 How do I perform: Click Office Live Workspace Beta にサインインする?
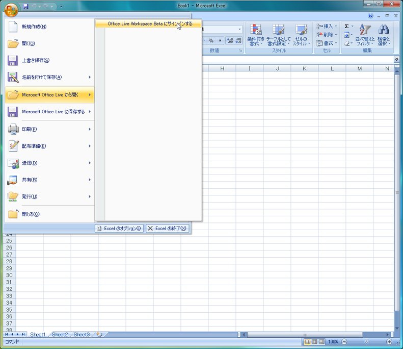coord(148,23)
